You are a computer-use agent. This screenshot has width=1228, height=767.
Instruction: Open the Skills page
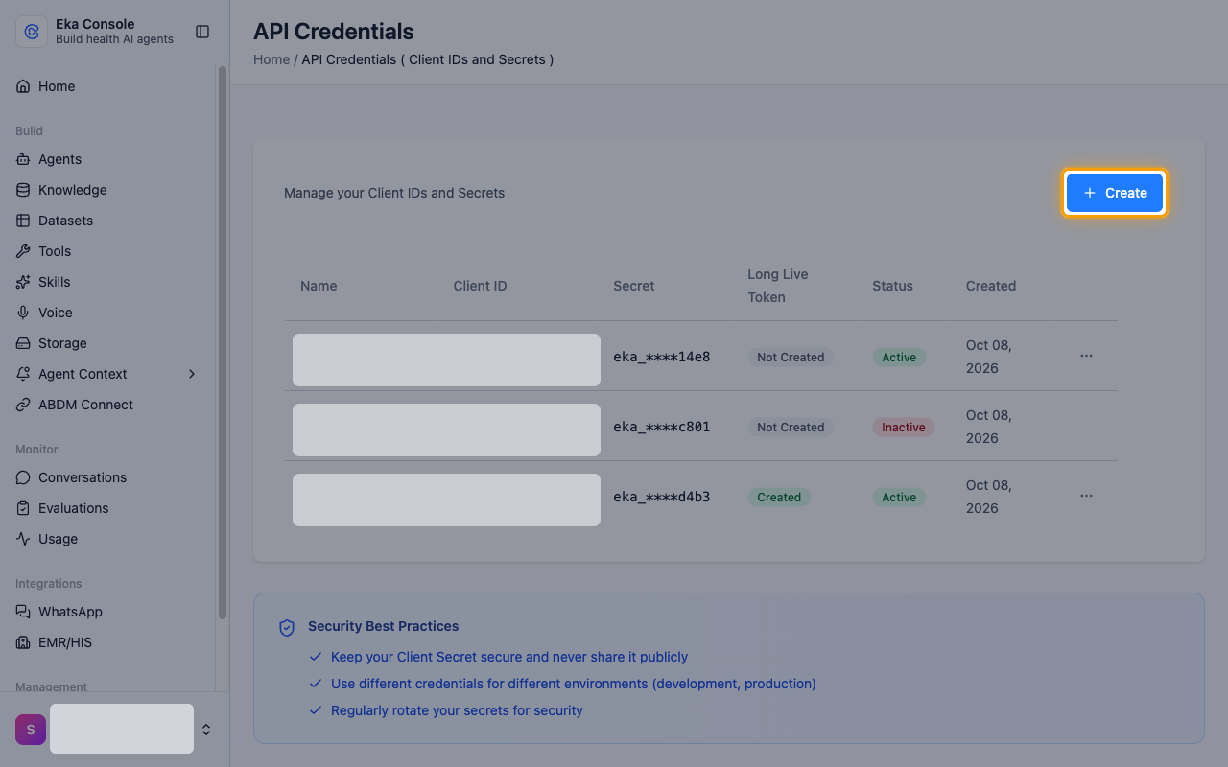(107, 282)
